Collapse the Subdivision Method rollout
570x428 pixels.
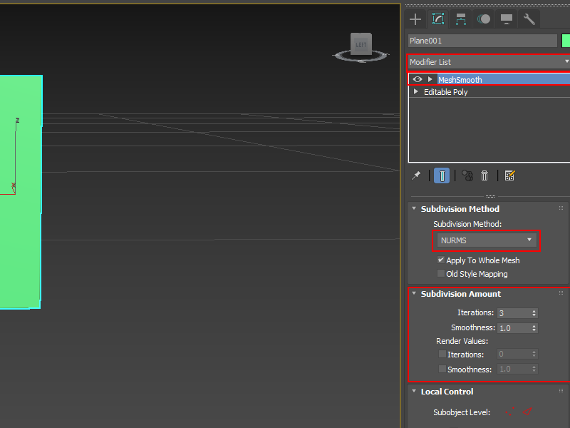414,208
